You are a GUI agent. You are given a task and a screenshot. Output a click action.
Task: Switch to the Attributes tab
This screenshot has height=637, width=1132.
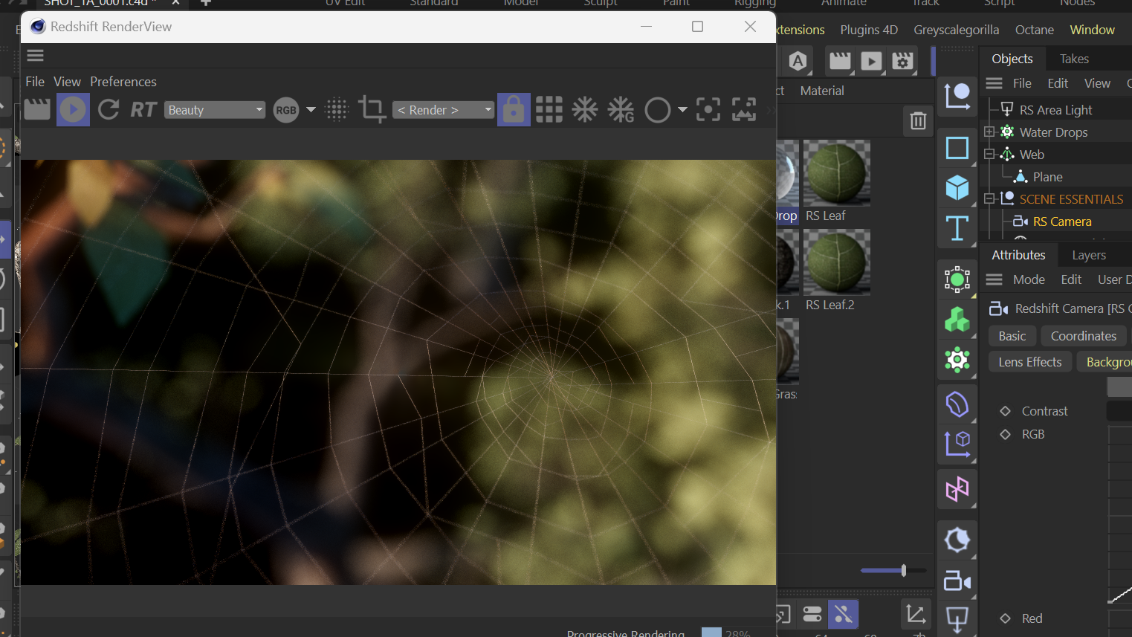(x=1018, y=255)
